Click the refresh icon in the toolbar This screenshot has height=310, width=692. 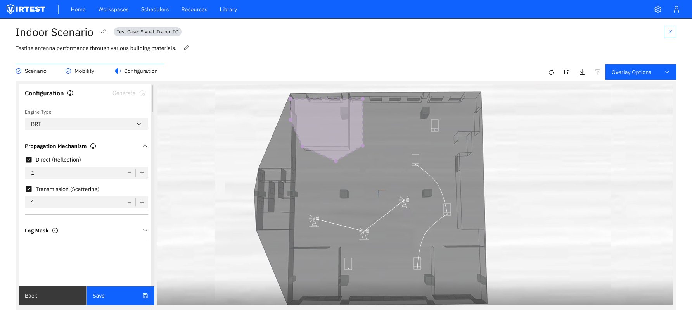pos(551,72)
